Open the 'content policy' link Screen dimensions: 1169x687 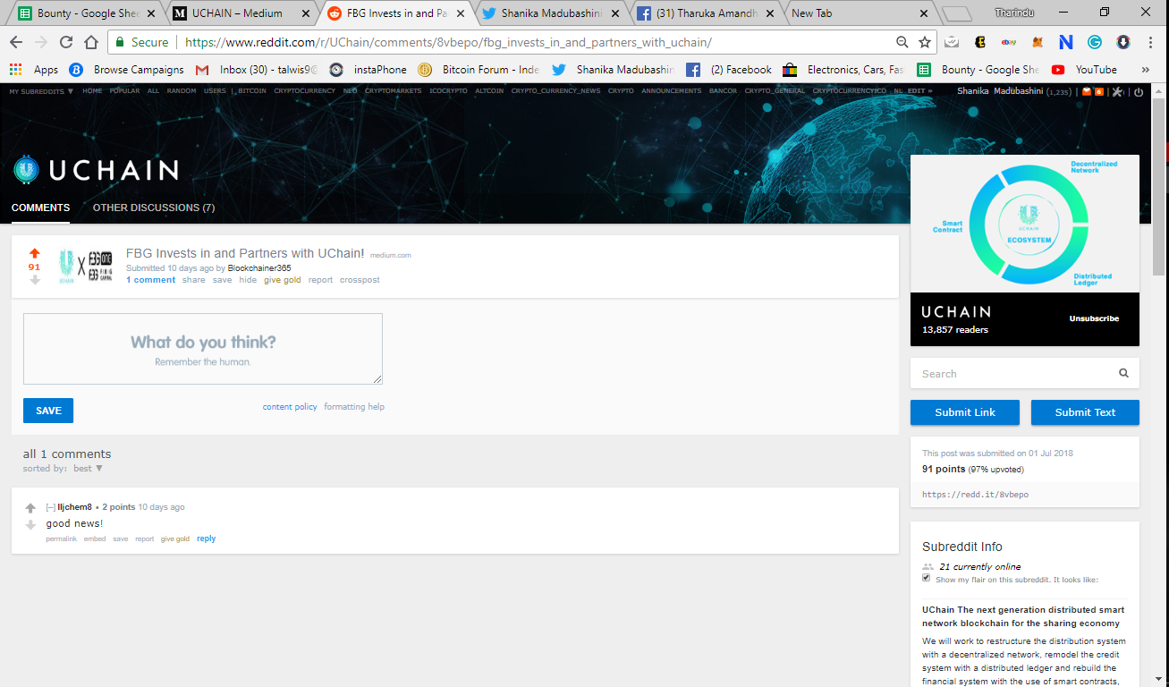tap(290, 407)
